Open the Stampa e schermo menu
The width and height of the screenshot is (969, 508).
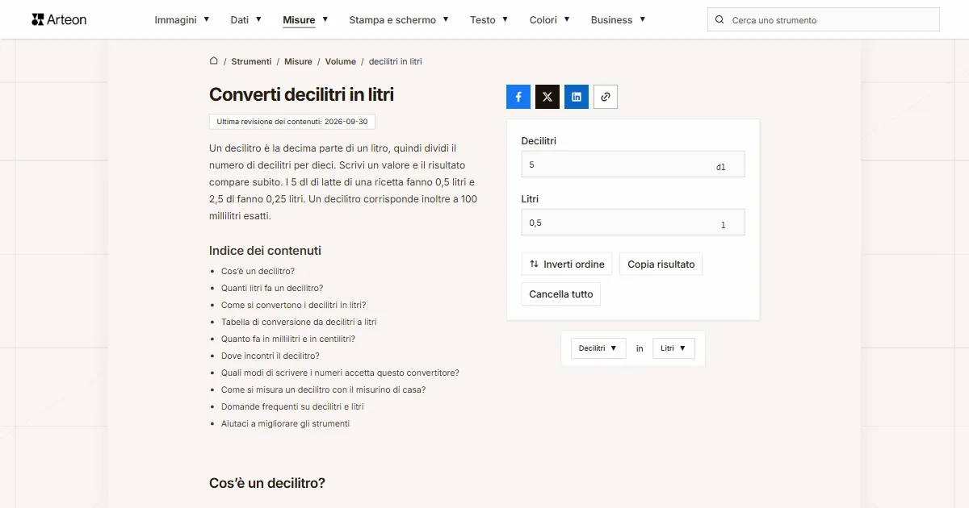(x=399, y=19)
